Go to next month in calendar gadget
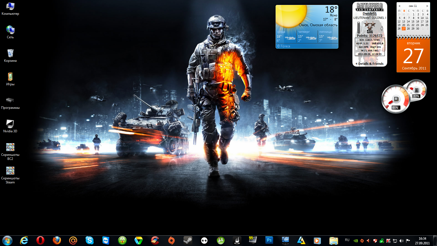437x246 pixels. 427,6
